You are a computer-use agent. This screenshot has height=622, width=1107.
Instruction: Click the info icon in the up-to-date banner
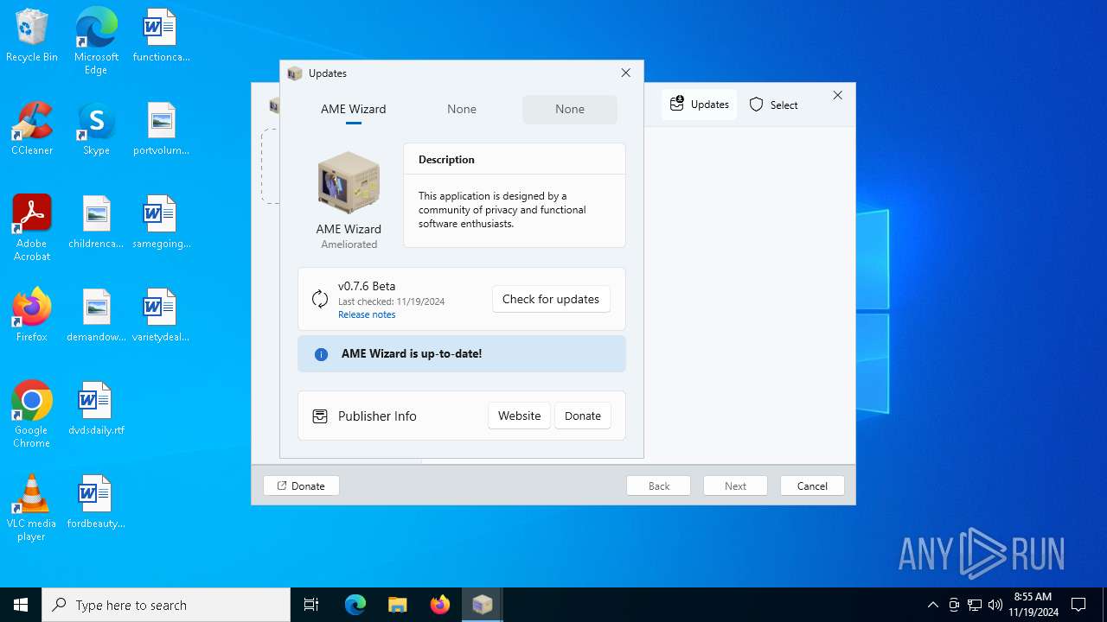tap(321, 354)
